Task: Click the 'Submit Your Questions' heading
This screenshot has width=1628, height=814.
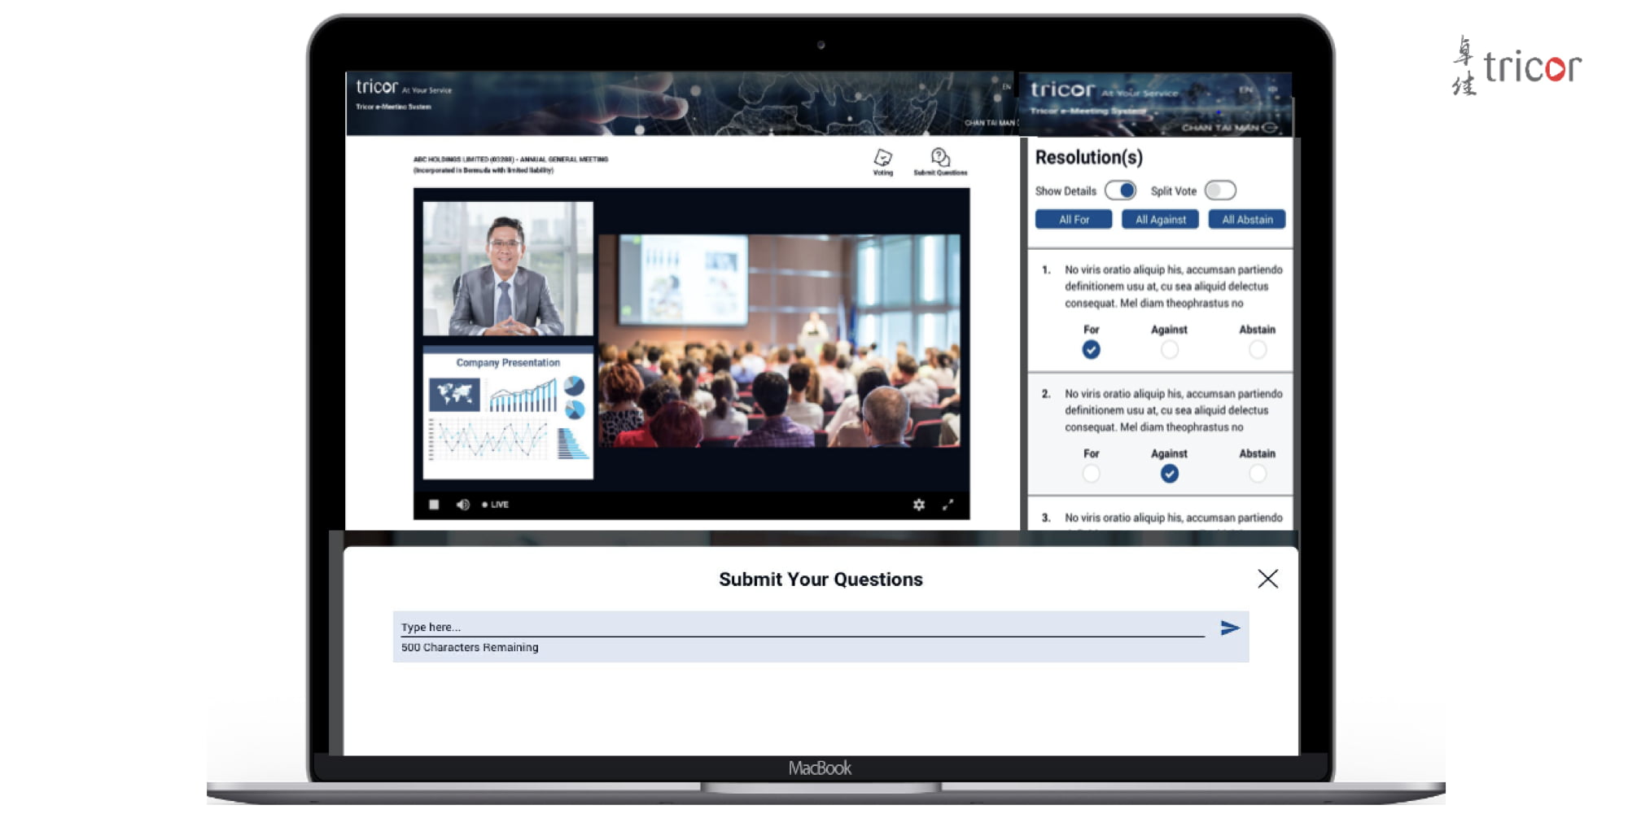Action: tap(821, 580)
